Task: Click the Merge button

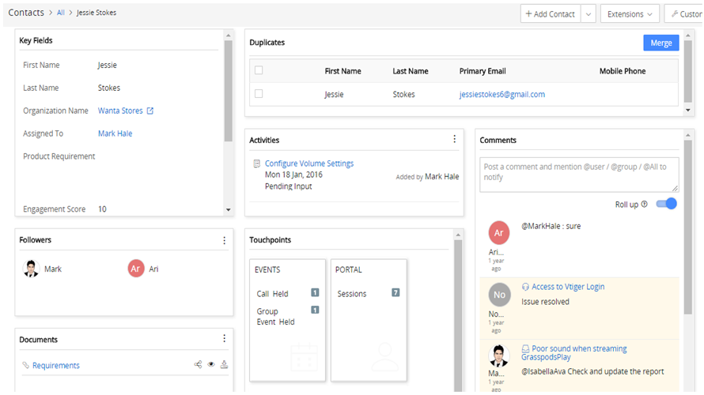Action: (660, 43)
